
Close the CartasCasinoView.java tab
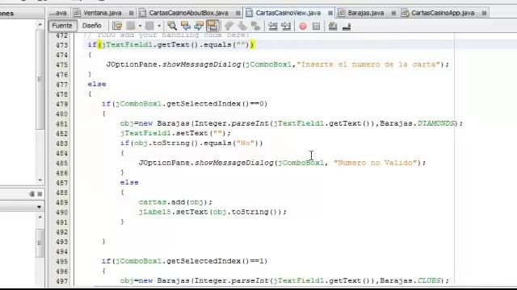[330, 13]
